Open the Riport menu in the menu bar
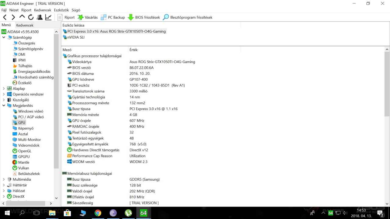The image size is (390, 219). 26,10
